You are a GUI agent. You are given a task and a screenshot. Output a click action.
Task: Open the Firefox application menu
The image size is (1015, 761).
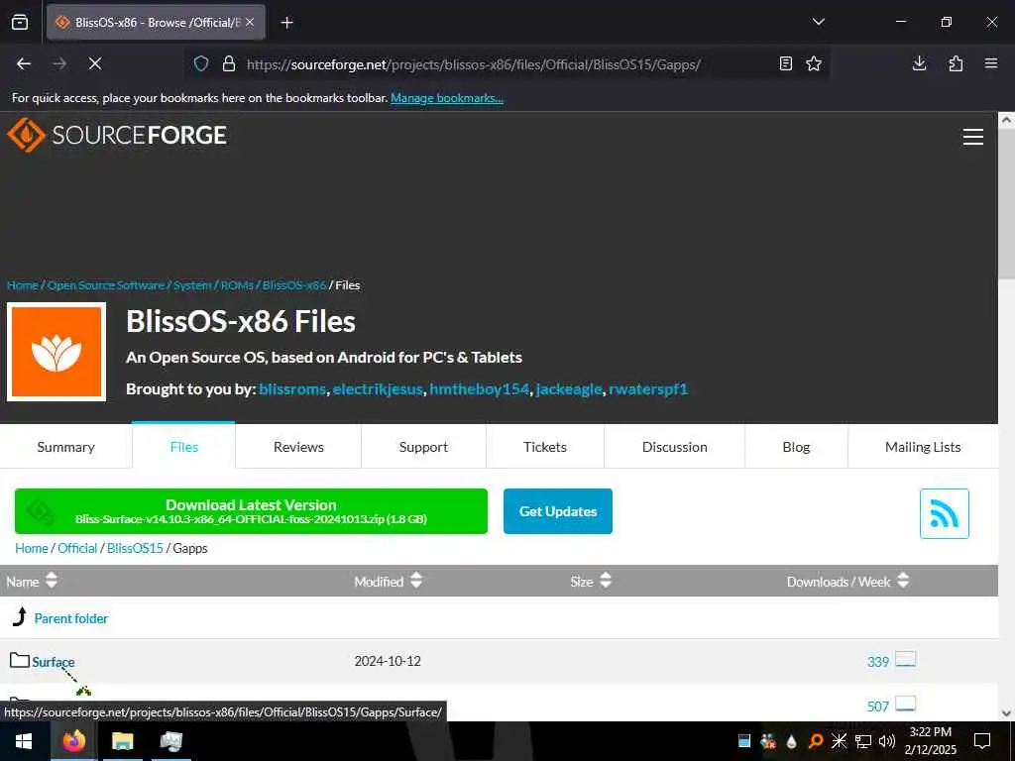990,63
